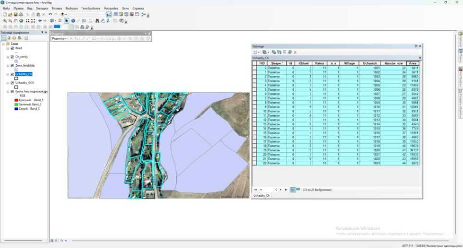Disable the Uchastky_GOS layer checkbox
Viewport: 463px width, 248px height.
[12, 83]
